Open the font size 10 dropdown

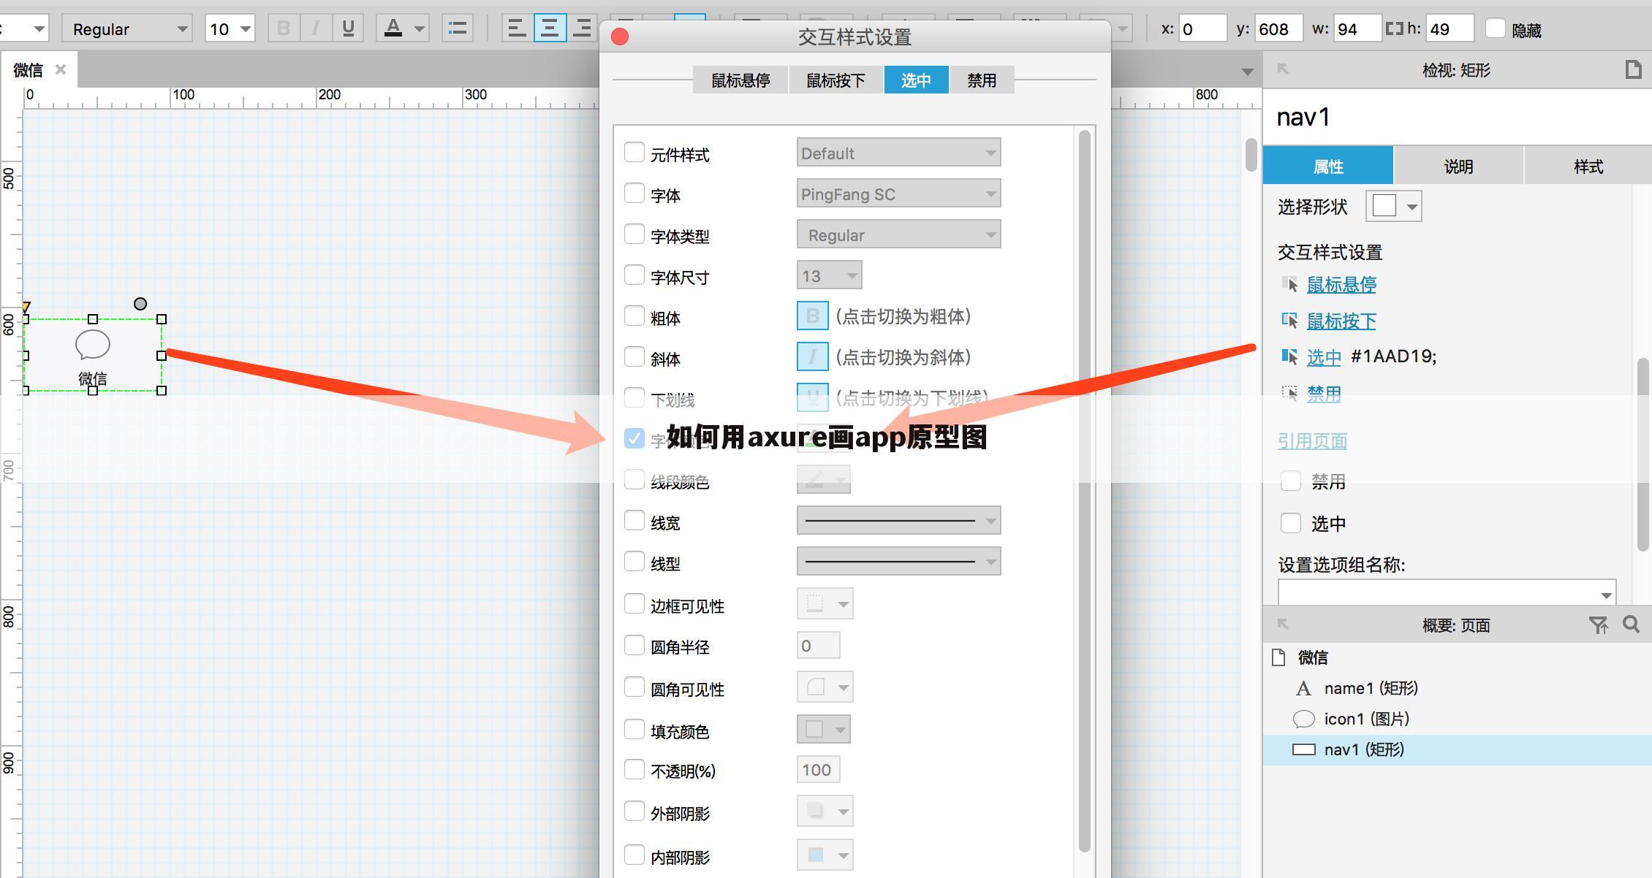click(230, 28)
